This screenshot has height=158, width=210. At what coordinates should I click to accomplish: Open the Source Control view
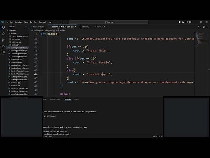3,40
